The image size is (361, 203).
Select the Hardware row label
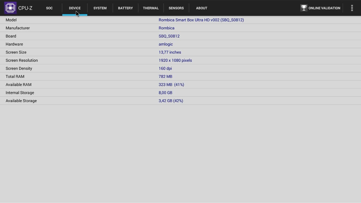(14, 44)
